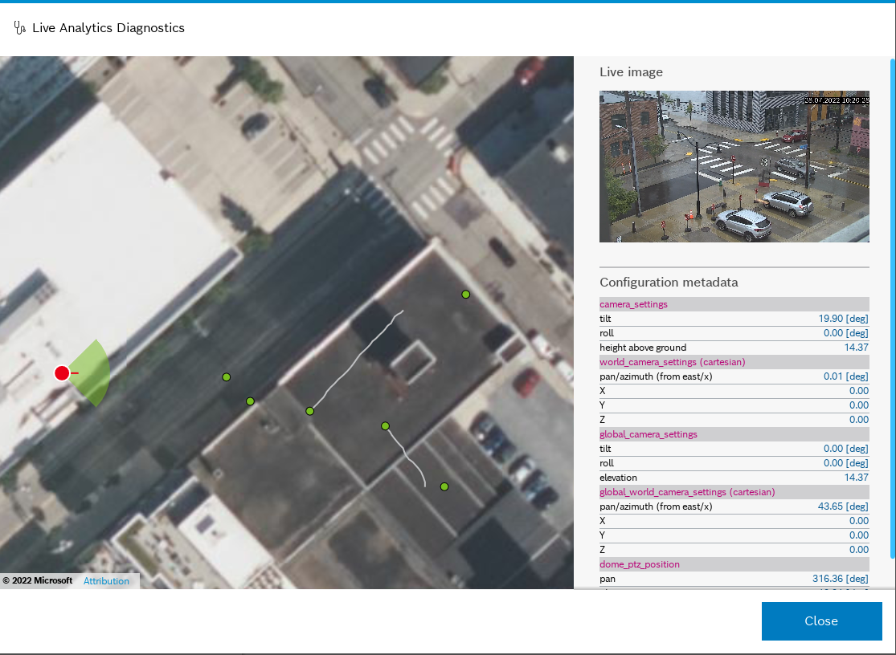Select the green dot nearest the camera cone
This screenshot has width=896, height=655.
point(227,376)
